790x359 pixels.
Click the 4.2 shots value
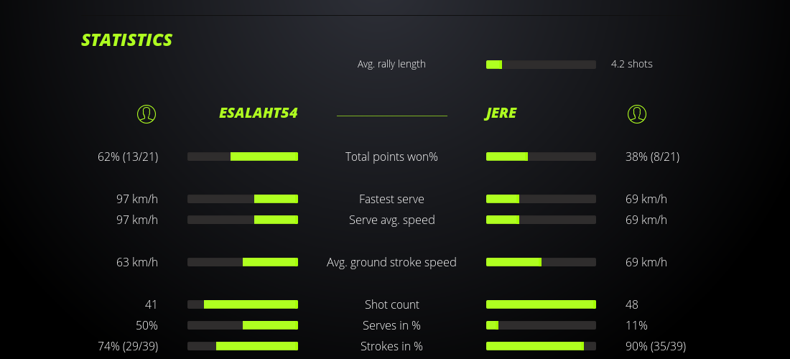pyautogui.click(x=631, y=64)
